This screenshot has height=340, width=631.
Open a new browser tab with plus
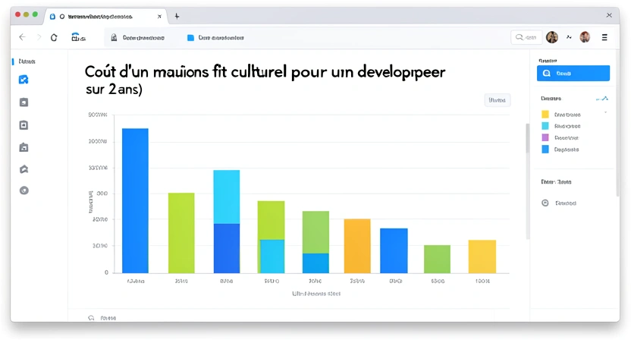177,17
